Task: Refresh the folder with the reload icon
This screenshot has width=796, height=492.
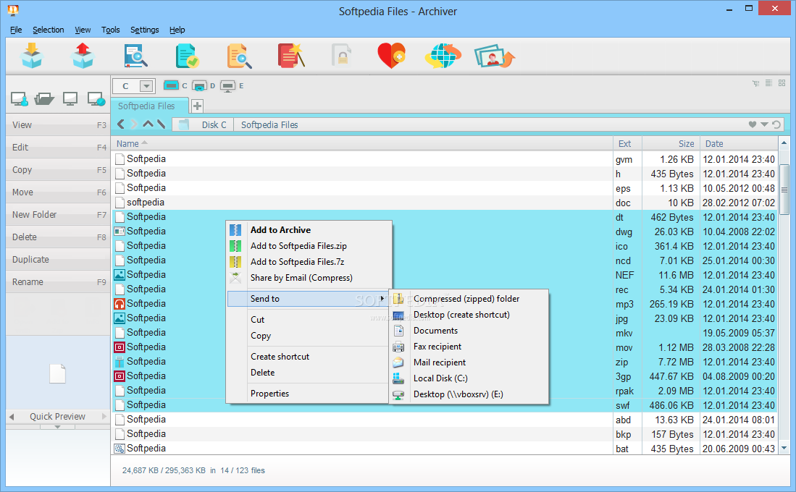Action: pyautogui.click(x=776, y=124)
